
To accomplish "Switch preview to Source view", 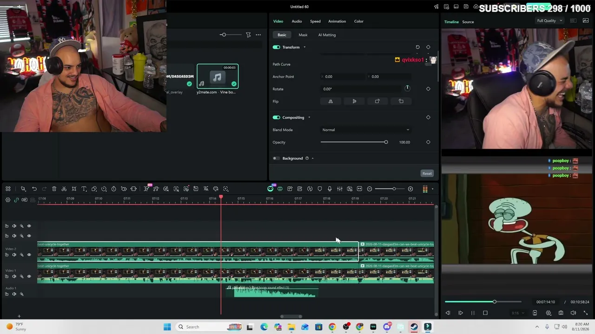I will (x=468, y=22).
